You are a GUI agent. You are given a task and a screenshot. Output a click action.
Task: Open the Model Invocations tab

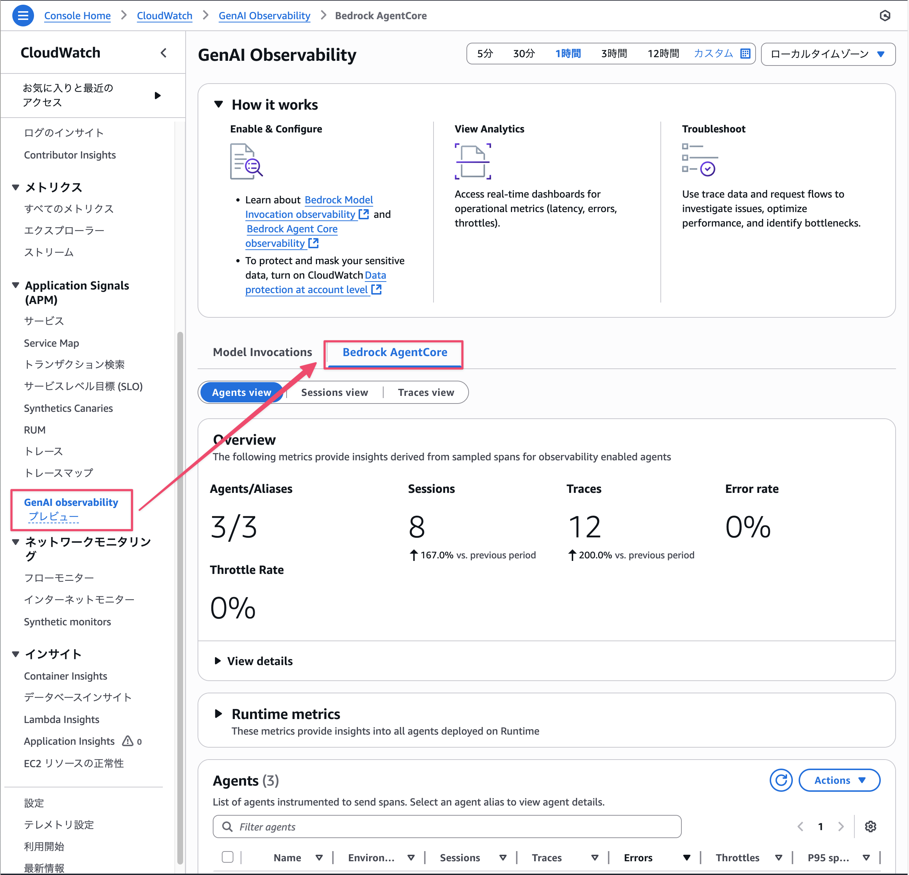point(262,352)
